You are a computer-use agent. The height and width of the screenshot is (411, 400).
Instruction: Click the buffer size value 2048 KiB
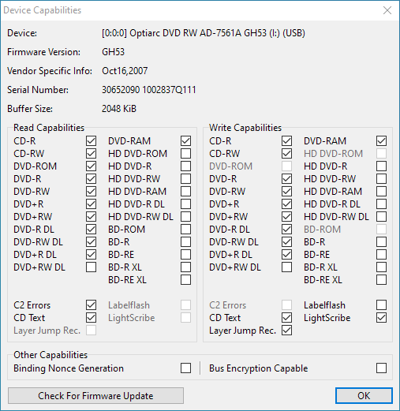click(119, 109)
